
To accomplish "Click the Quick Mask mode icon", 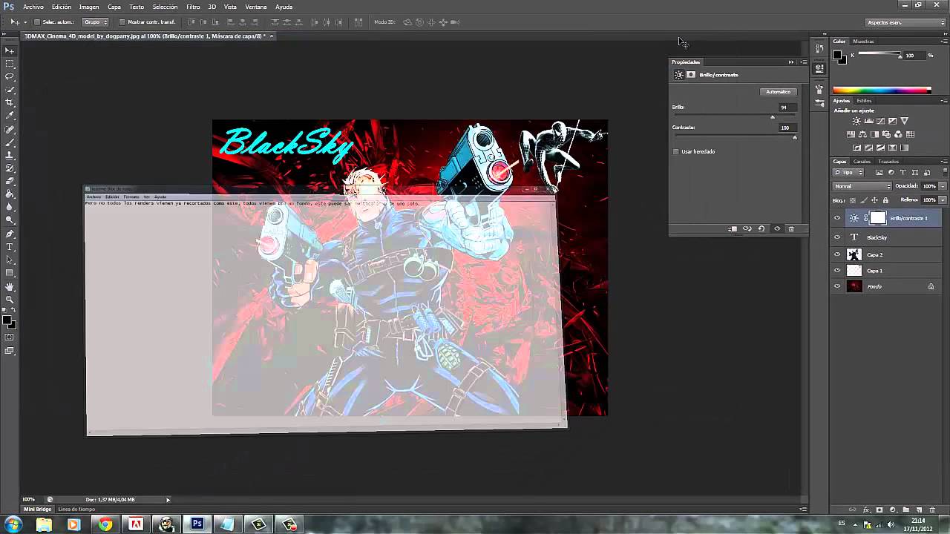I will click(10, 337).
